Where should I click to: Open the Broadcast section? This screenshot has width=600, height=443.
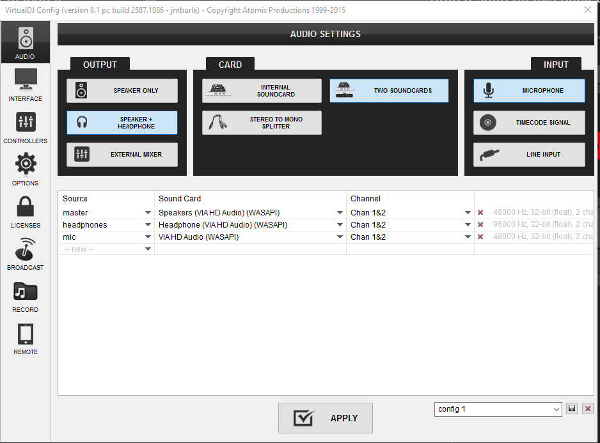26,253
